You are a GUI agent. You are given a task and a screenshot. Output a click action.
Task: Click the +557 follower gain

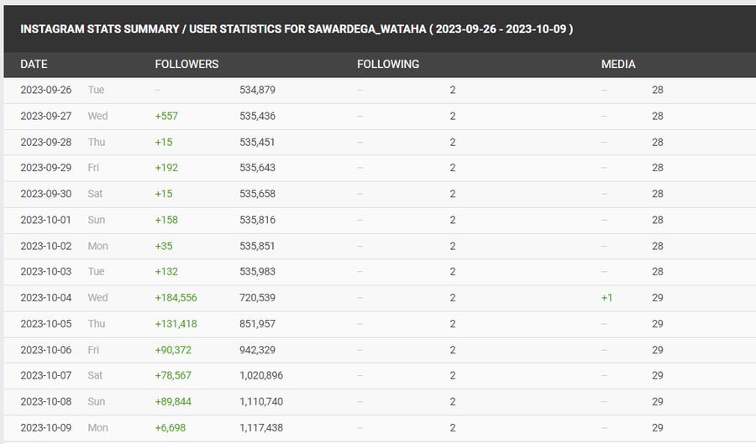[166, 116]
